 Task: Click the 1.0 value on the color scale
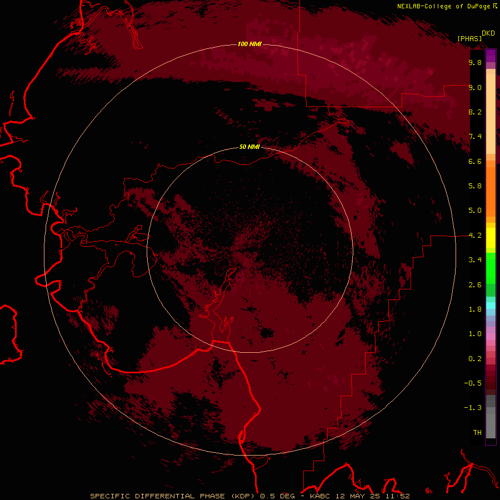(475, 334)
